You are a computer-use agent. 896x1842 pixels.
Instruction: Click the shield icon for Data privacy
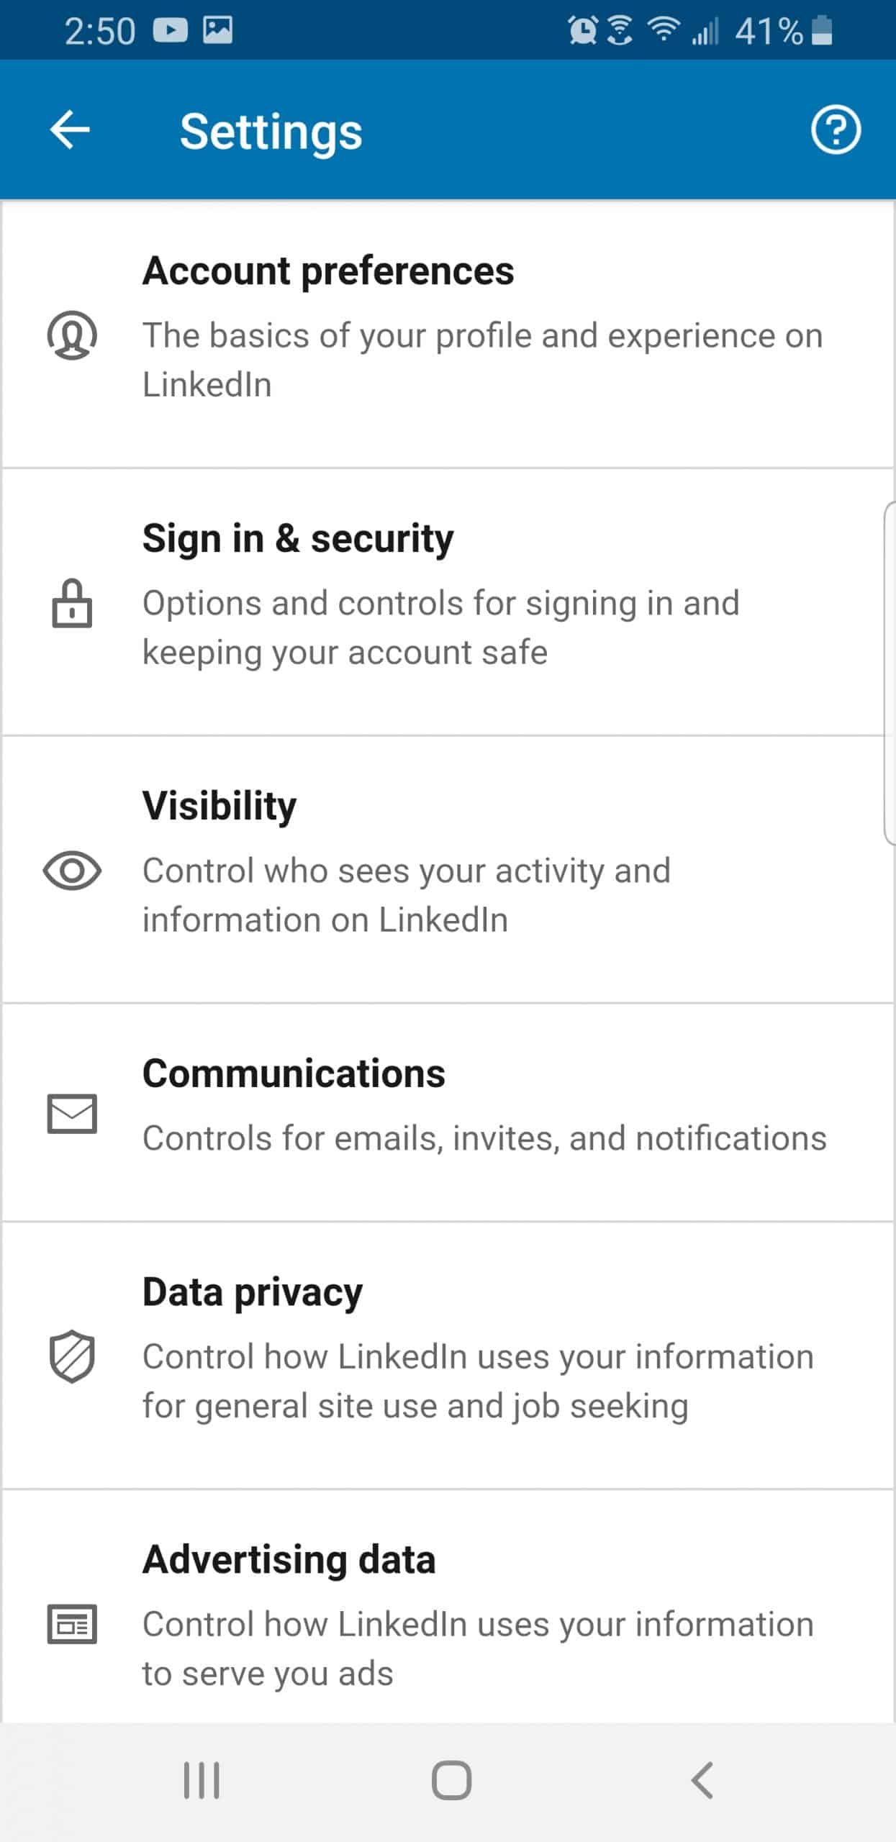coord(72,1357)
